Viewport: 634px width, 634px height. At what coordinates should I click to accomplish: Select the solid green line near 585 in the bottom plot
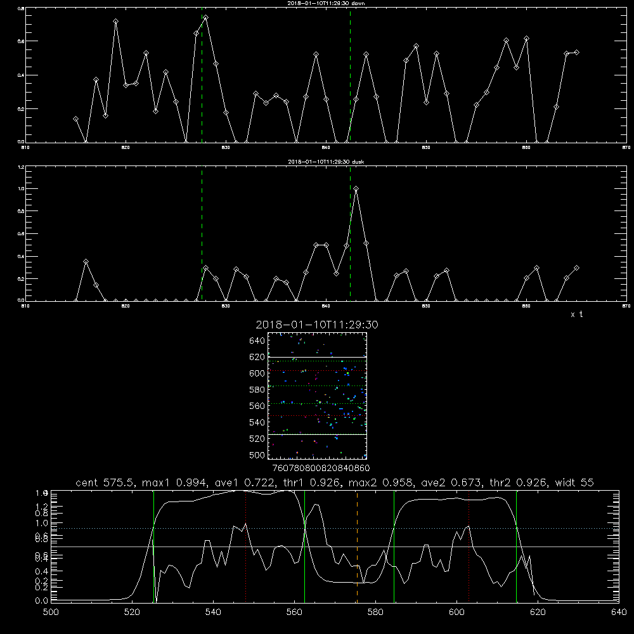(x=394, y=546)
